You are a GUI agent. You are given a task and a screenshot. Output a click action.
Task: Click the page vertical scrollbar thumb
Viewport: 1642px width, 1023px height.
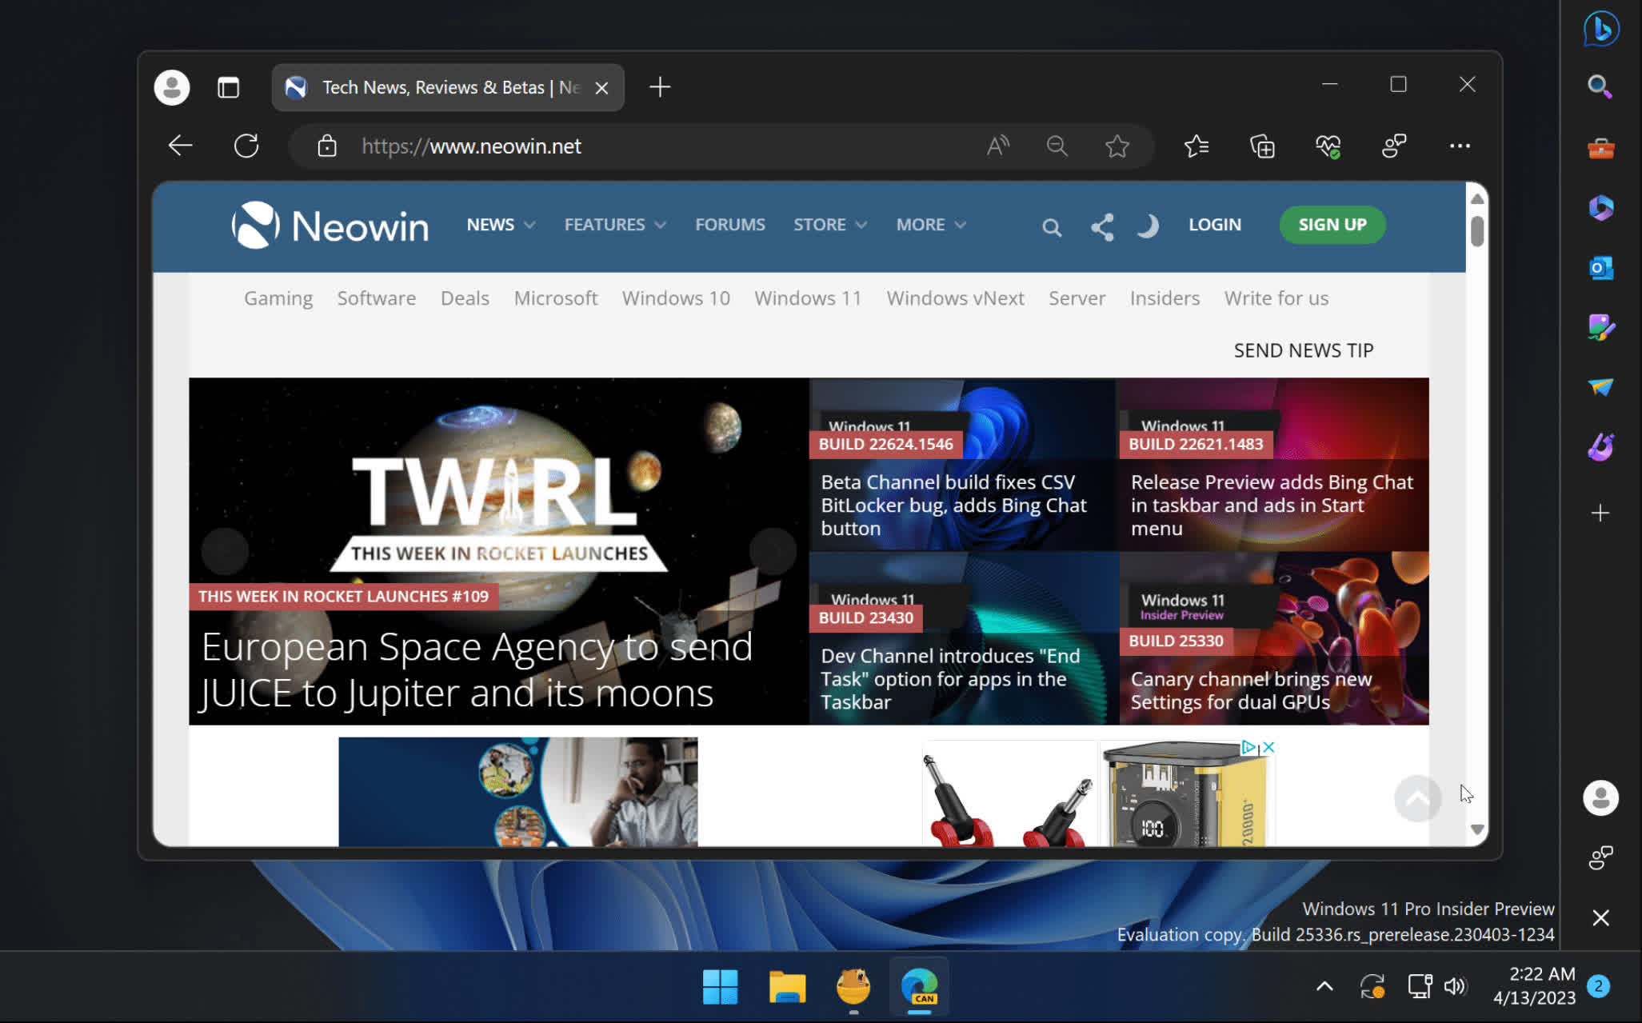point(1477,231)
